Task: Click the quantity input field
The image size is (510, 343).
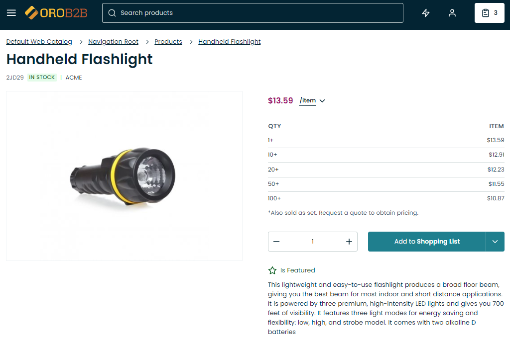Action: (313, 242)
